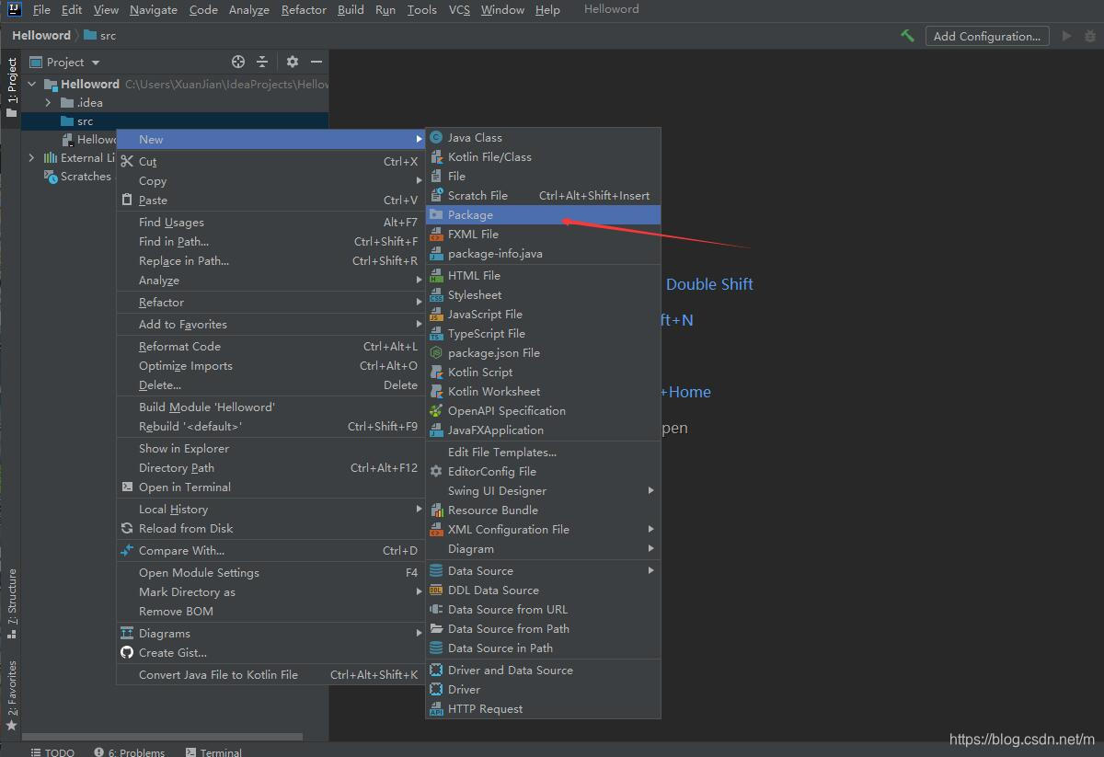The height and width of the screenshot is (757, 1104).
Task: Select Open Module Settings entry
Action: (x=270, y=573)
